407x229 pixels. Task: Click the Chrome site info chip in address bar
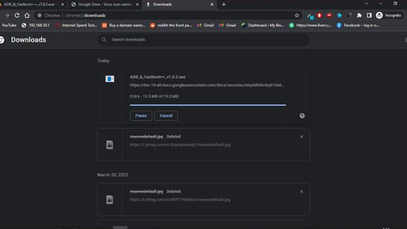click(48, 15)
